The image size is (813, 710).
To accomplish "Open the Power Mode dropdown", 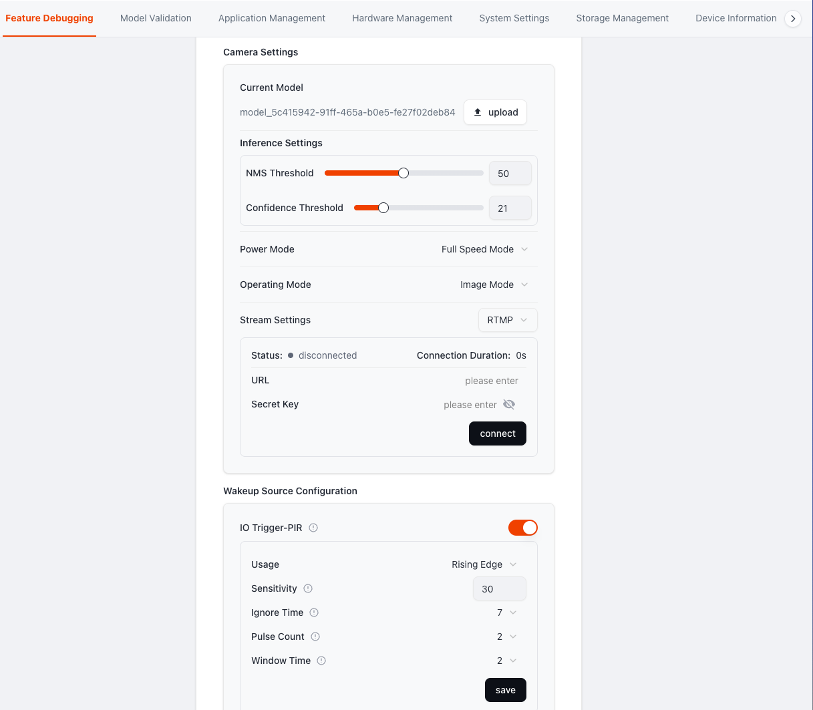I will (x=484, y=249).
